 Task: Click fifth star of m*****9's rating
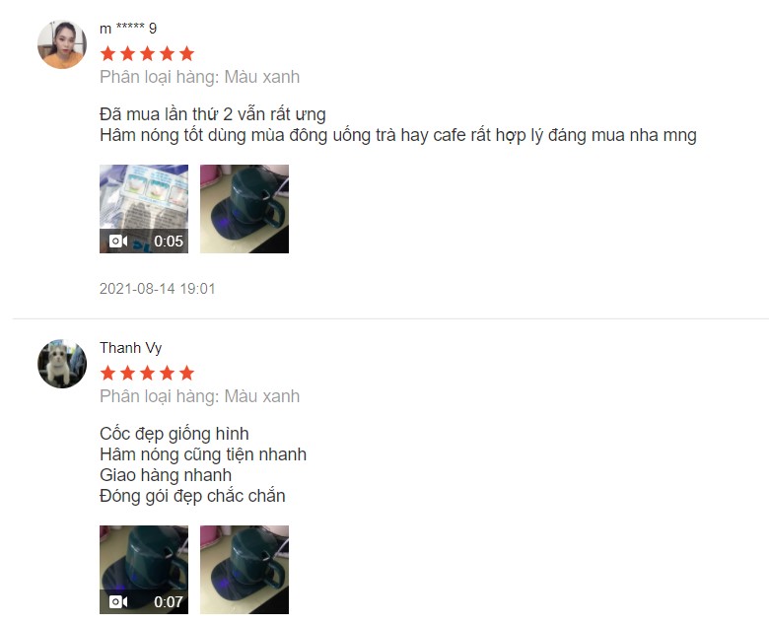coord(187,53)
